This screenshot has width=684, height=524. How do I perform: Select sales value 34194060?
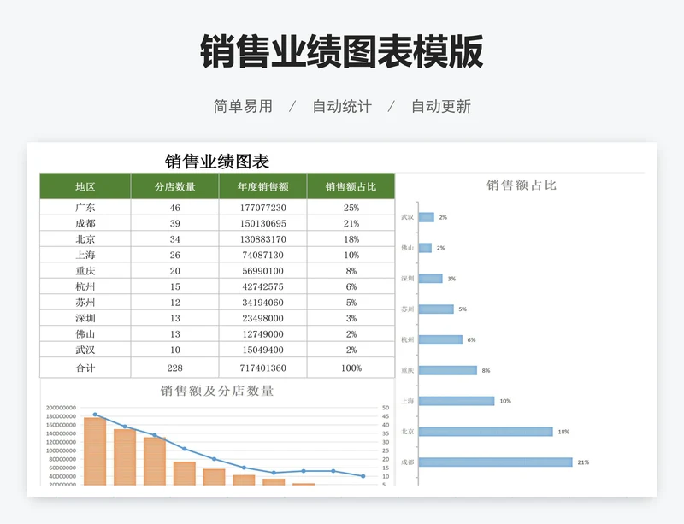point(262,302)
